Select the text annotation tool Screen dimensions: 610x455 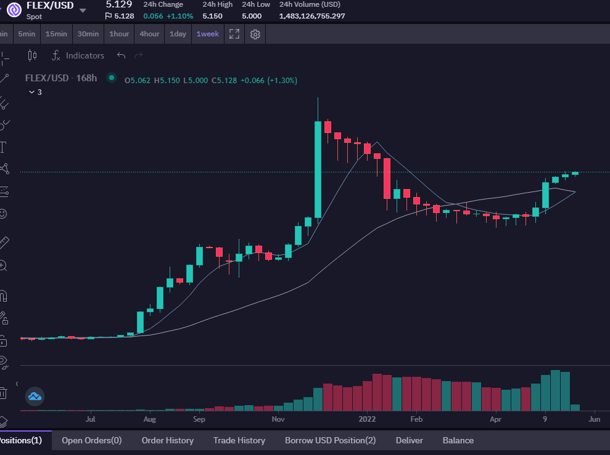[x=3, y=147]
